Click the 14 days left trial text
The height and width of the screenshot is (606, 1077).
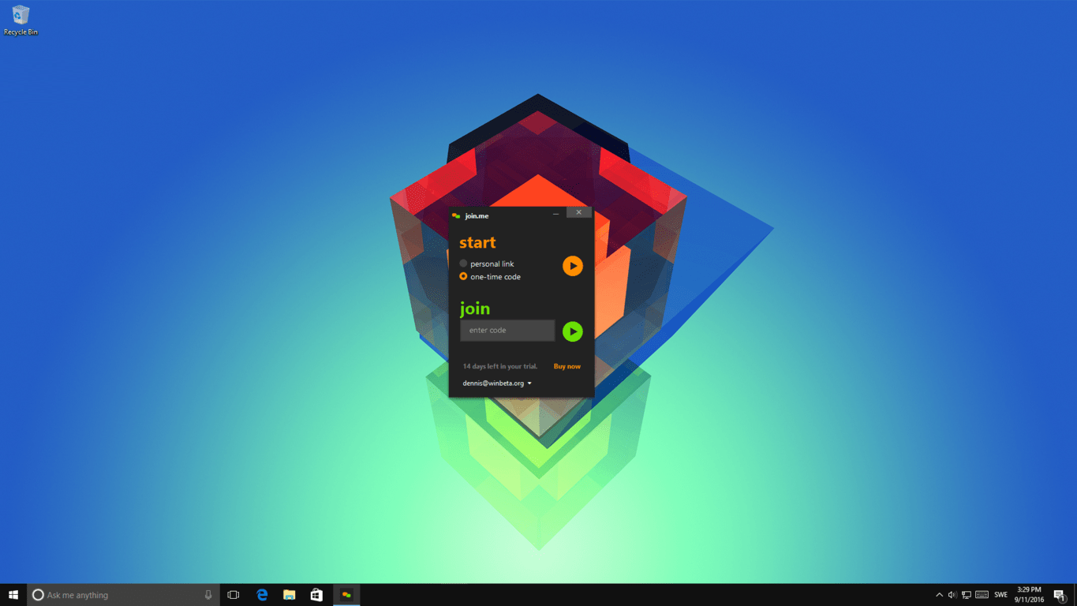click(x=500, y=366)
